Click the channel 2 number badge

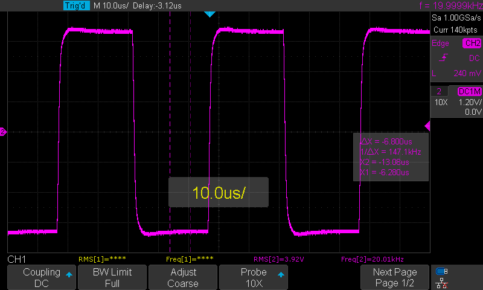tap(439, 91)
